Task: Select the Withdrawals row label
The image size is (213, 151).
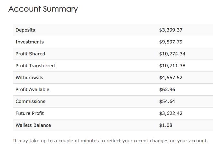Action: coord(29,78)
